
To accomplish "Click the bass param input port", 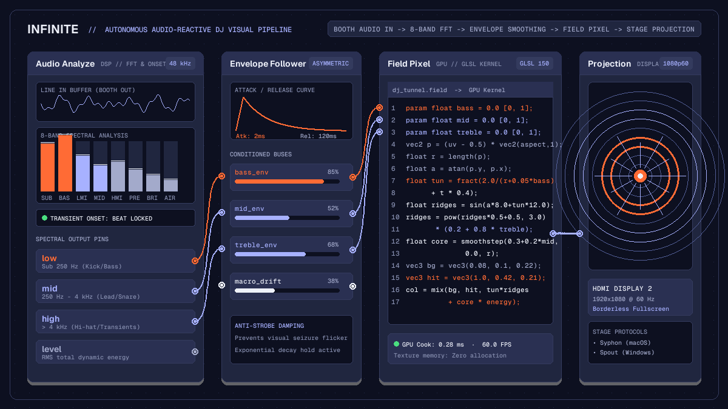I will [379, 108].
